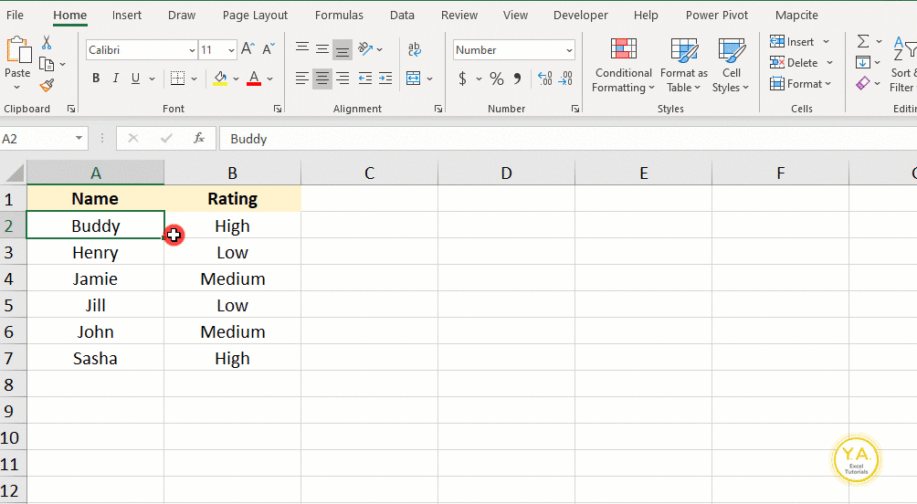Open Number format dialog launcher
Viewport: 917px width, 504px height.
[575, 109]
